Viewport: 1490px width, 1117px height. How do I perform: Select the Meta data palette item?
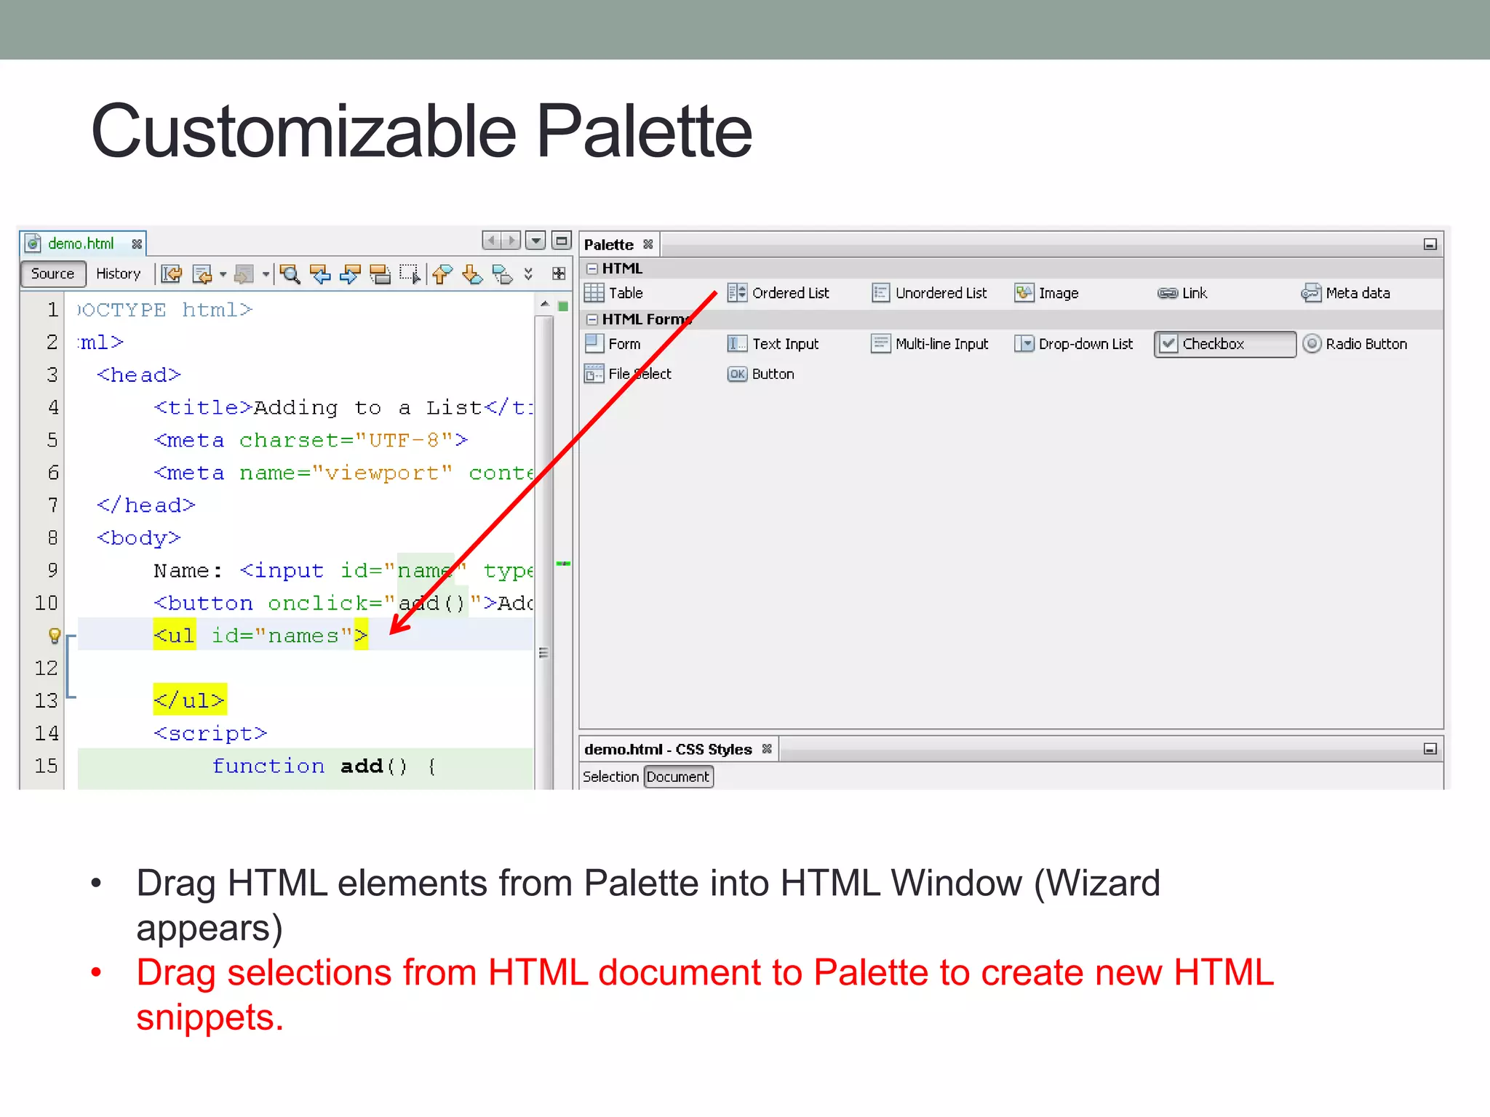(1346, 293)
